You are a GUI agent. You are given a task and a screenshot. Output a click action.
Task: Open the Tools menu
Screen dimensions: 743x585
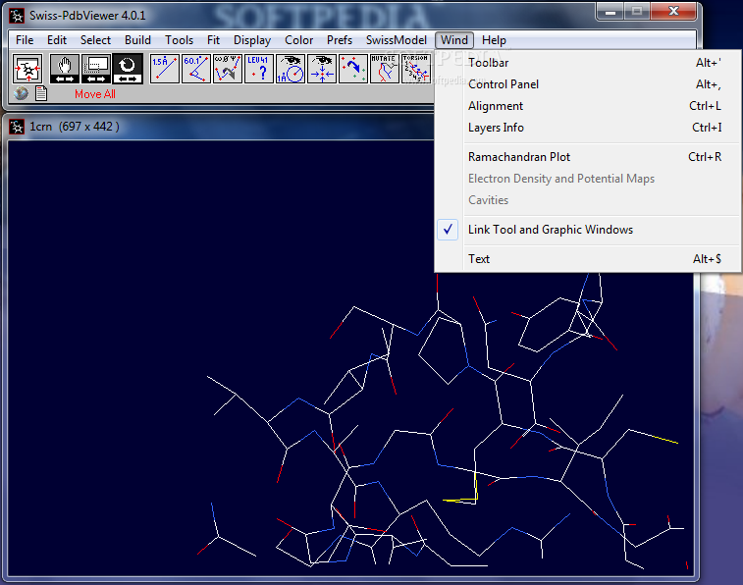pos(179,40)
